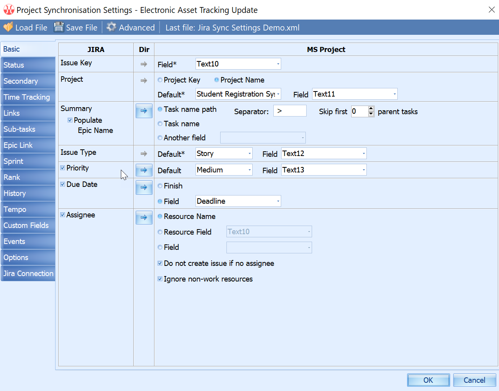Open the Sub-tasks tab
499x391 pixels.
(28, 129)
